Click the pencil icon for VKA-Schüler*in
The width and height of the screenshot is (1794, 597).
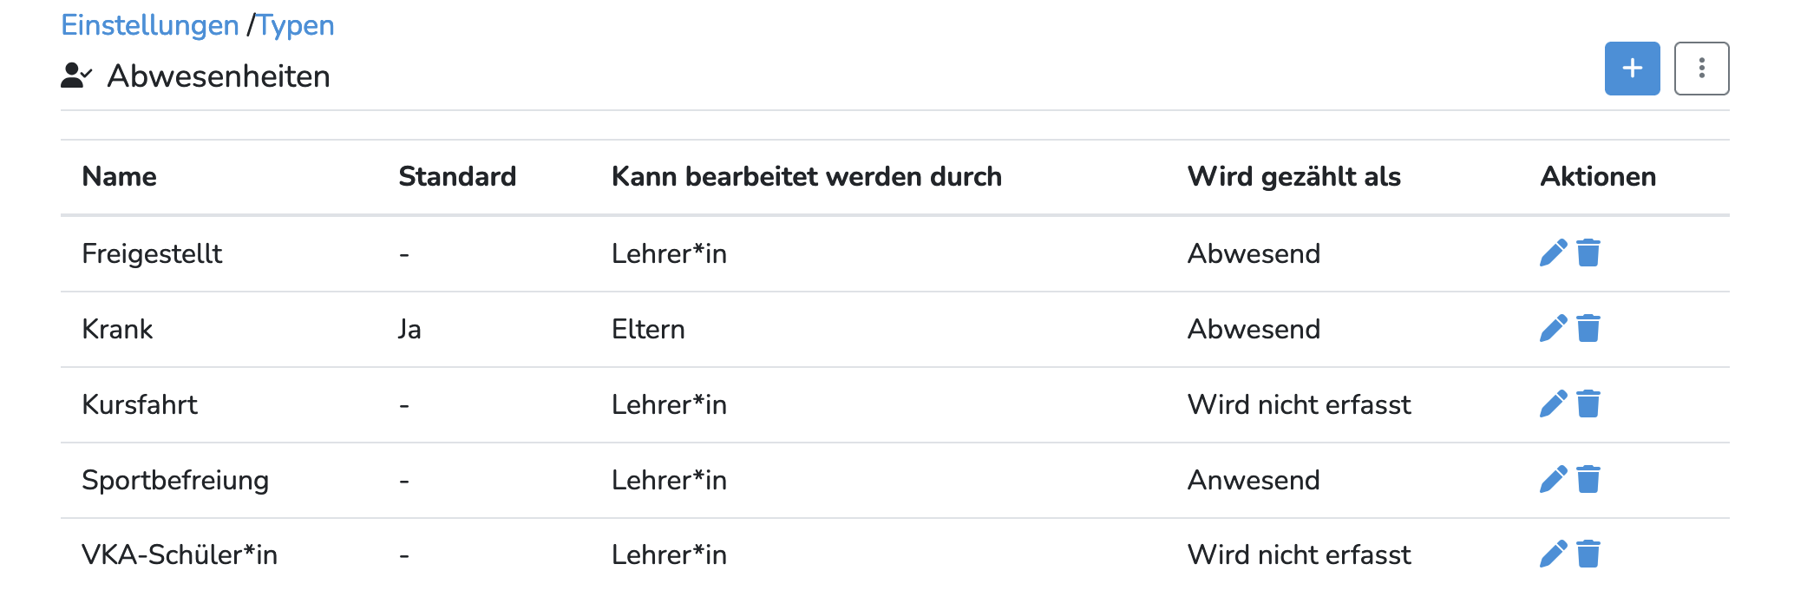1552,554
